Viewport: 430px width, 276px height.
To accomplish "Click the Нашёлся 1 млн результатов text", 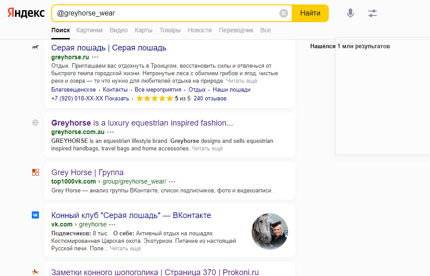I will tap(350, 46).
